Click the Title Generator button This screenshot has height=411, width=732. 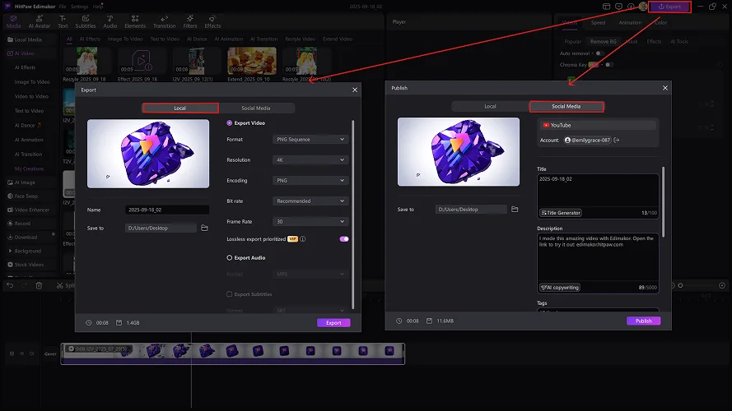(x=561, y=213)
